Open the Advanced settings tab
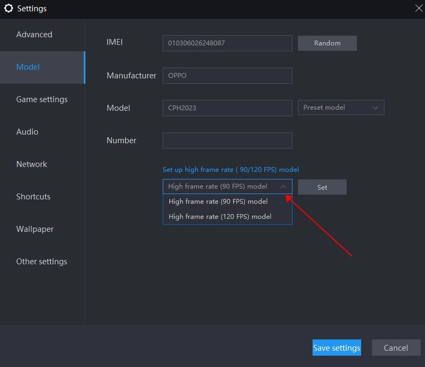The height and width of the screenshot is (367, 425). [x=34, y=35]
